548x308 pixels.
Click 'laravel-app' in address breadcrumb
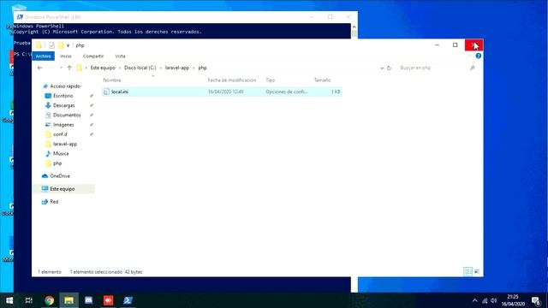(177, 68)
